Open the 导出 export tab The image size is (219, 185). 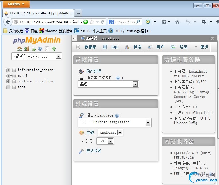[179, 47]
